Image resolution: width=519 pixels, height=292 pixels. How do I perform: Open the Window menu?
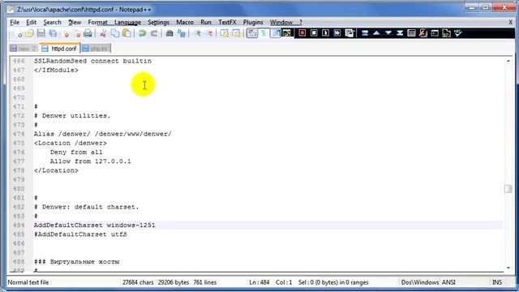281,22
